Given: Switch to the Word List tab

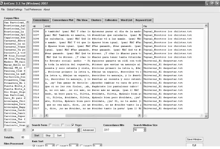Looking at the screenshot, I should pos(126,20).
